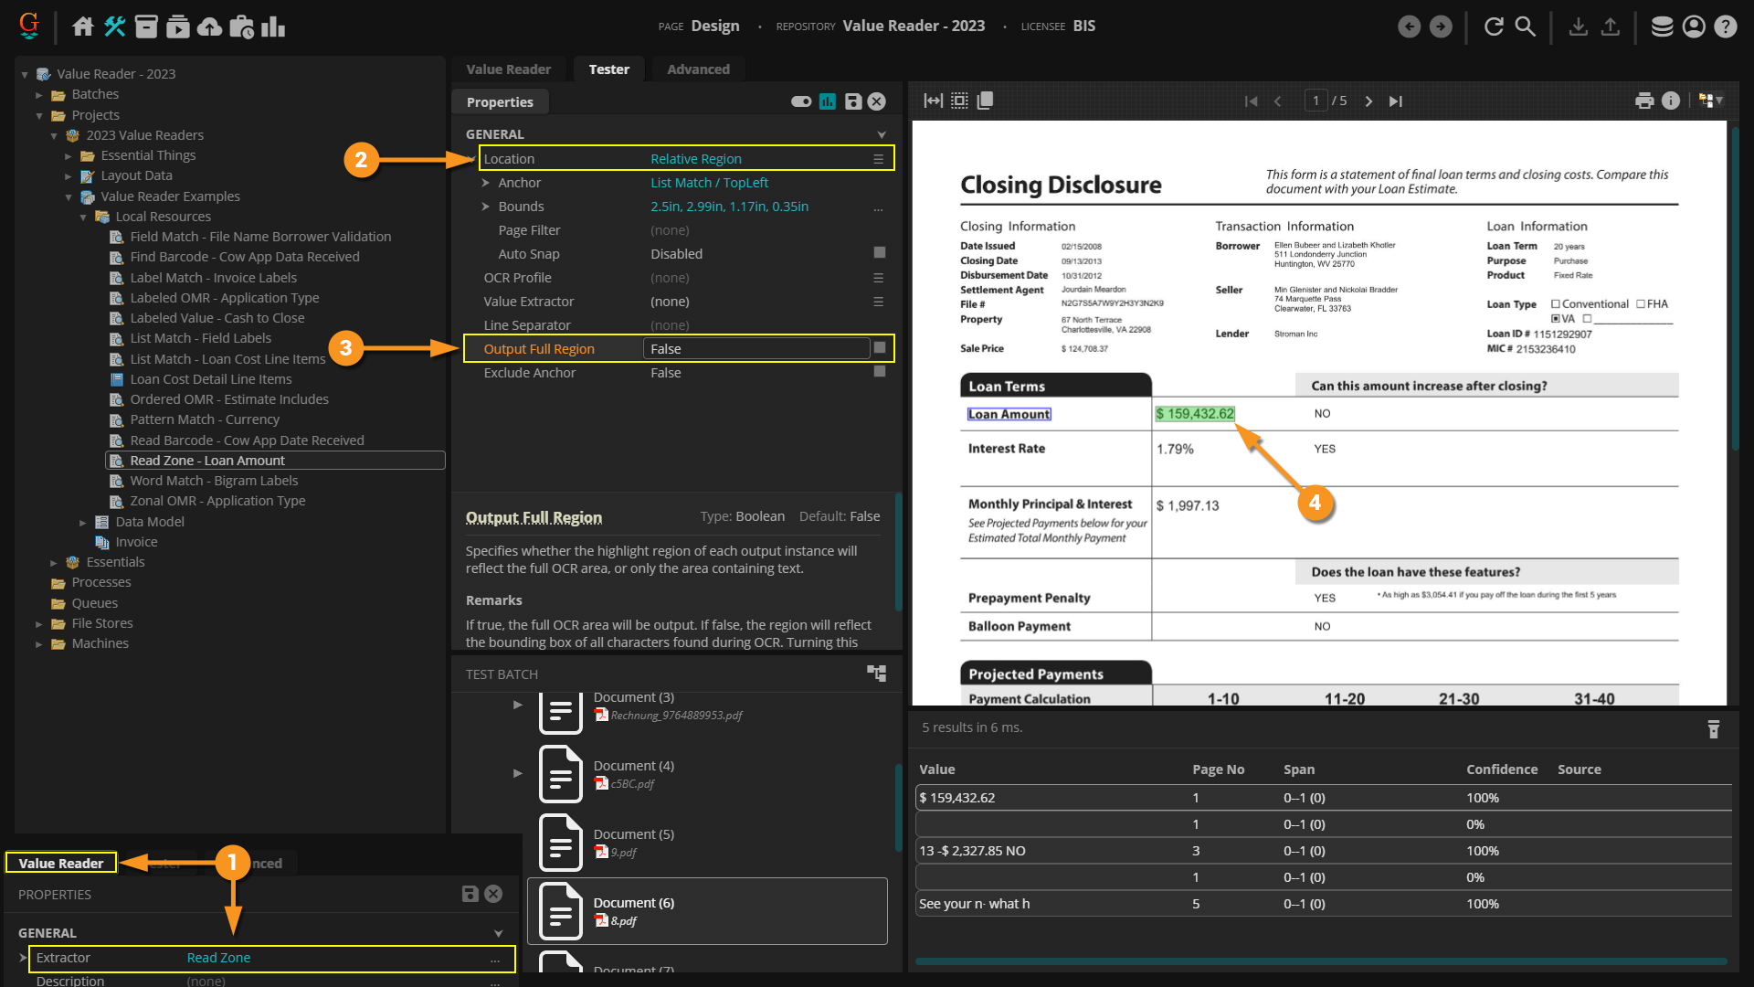The height and width of the screenshot is (987, 1754).
Task: Open the user account icon
Action: (1694, 27)
